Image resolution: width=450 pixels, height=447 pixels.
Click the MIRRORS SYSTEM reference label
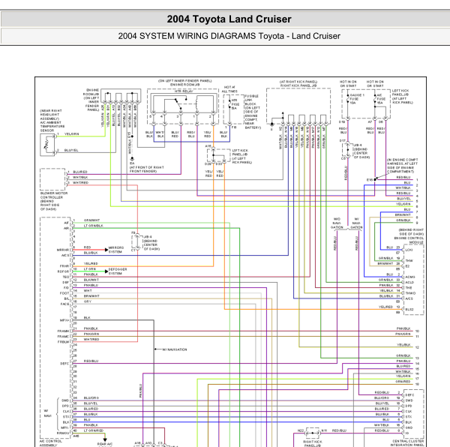click(116, 250)
